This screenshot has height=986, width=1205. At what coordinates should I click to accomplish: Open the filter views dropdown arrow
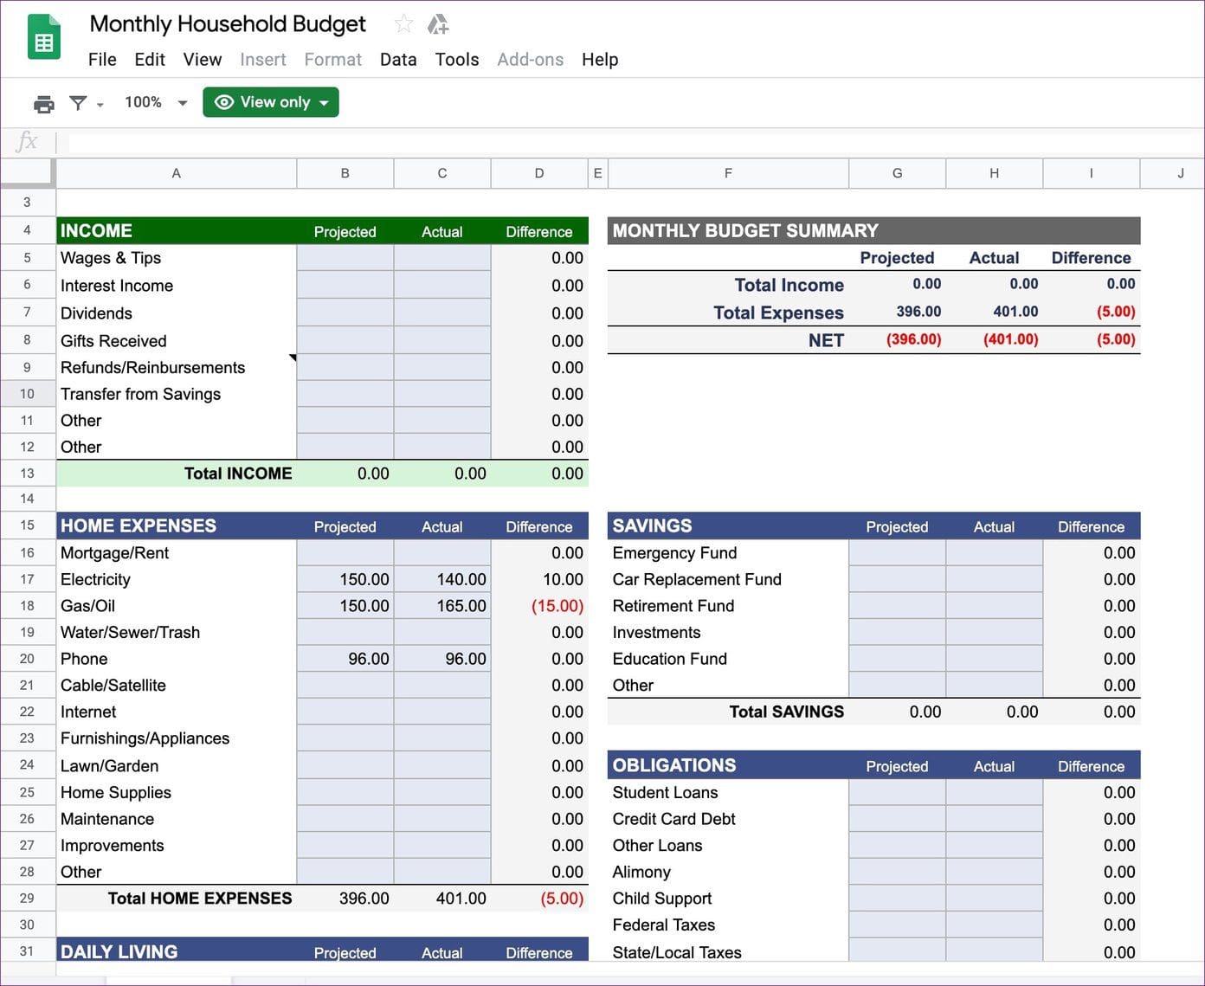pyautogui.click(x=100, y=105)
